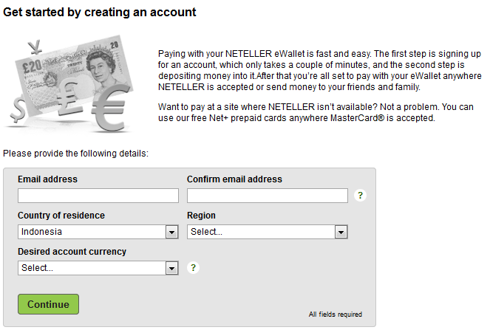
Task: Click the 'All fields required' note
Action: pos(336,314)
